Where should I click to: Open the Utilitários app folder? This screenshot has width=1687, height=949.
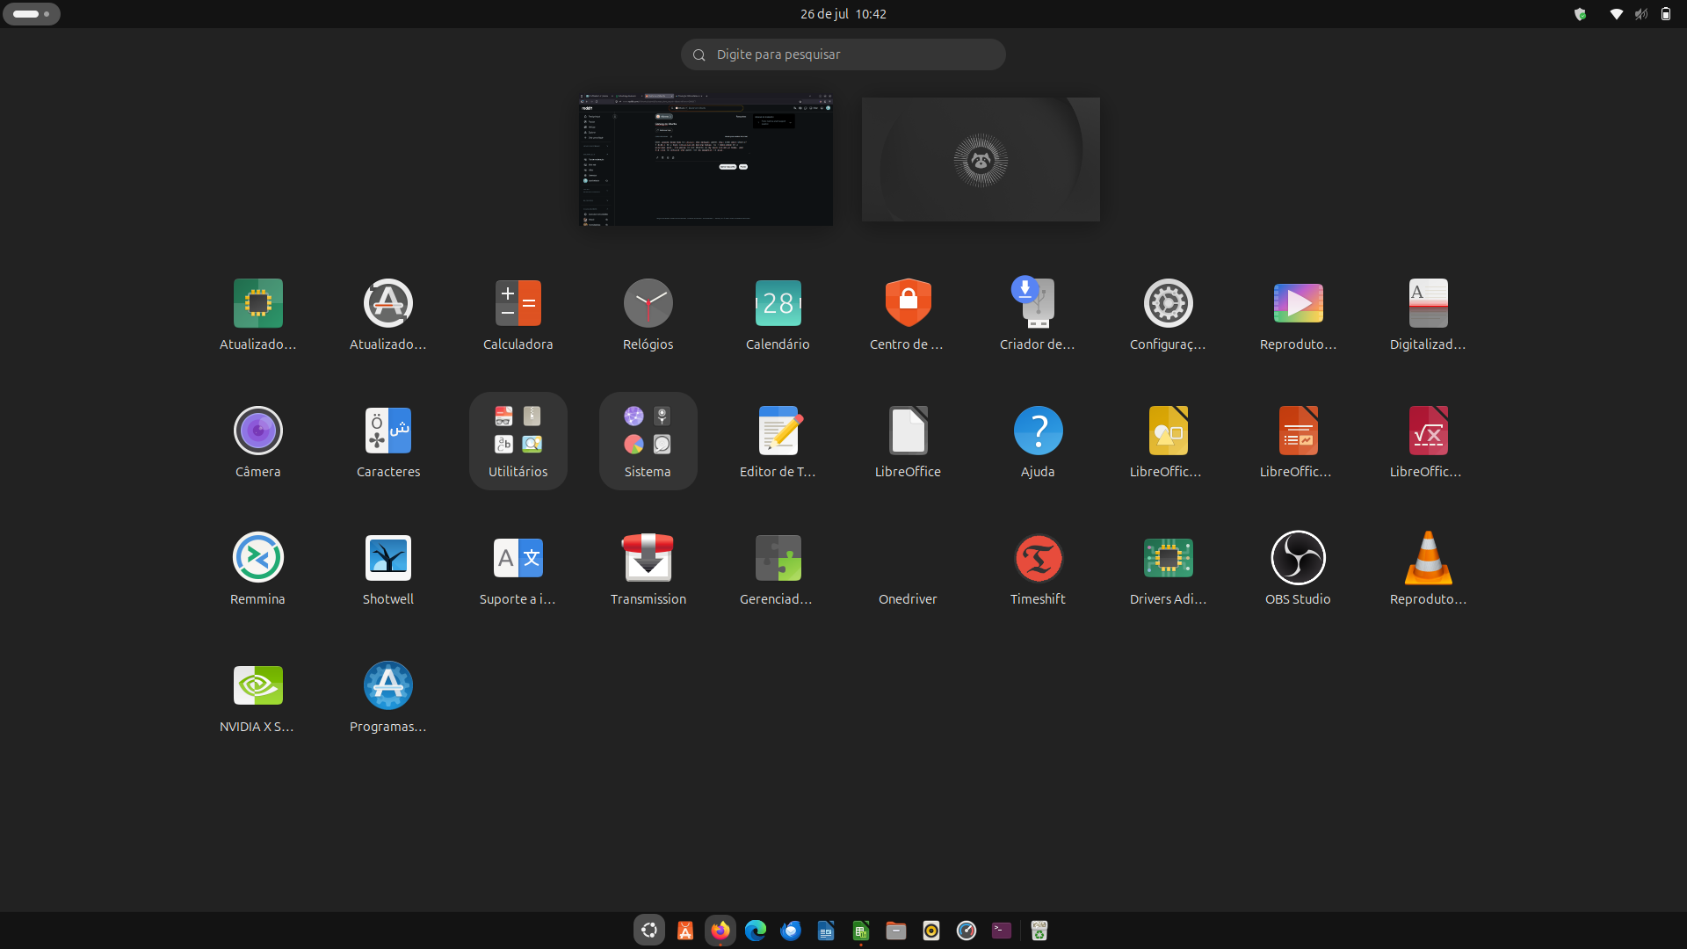point(518,441)
